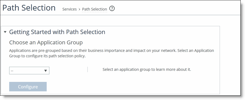Click empty header area right of the help icon
This screenshot has height=100, width=245.
[176, 9]
